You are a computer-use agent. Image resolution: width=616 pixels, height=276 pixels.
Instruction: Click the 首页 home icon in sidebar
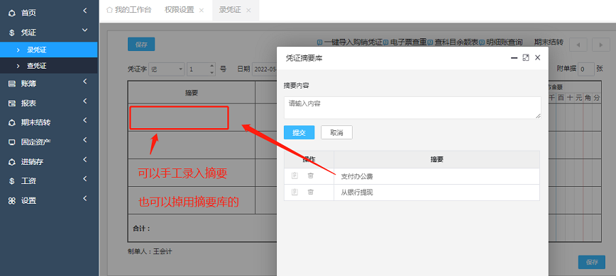click(12, 13)
